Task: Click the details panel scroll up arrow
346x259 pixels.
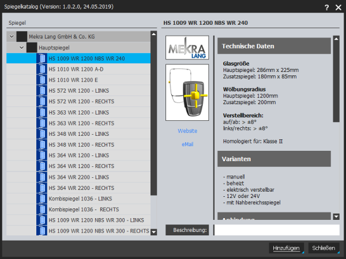Action: (336, 39)
